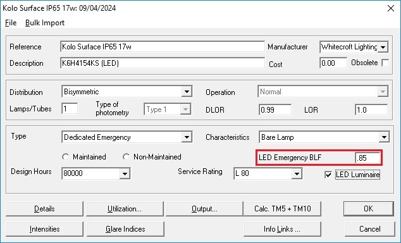This screenshot has height=243, width=401.
Task: Click the Description text field
Action: pos(163,63)
